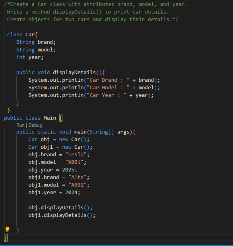Click the Debug code lens link

click(x=35, y=125)
